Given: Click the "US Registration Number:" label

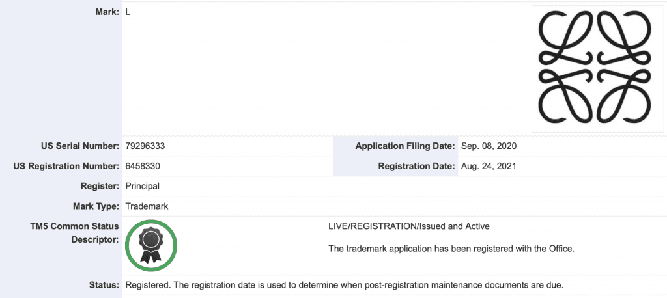Looking at the screenshot, I should pyautogui.click(x=66, y=166).
